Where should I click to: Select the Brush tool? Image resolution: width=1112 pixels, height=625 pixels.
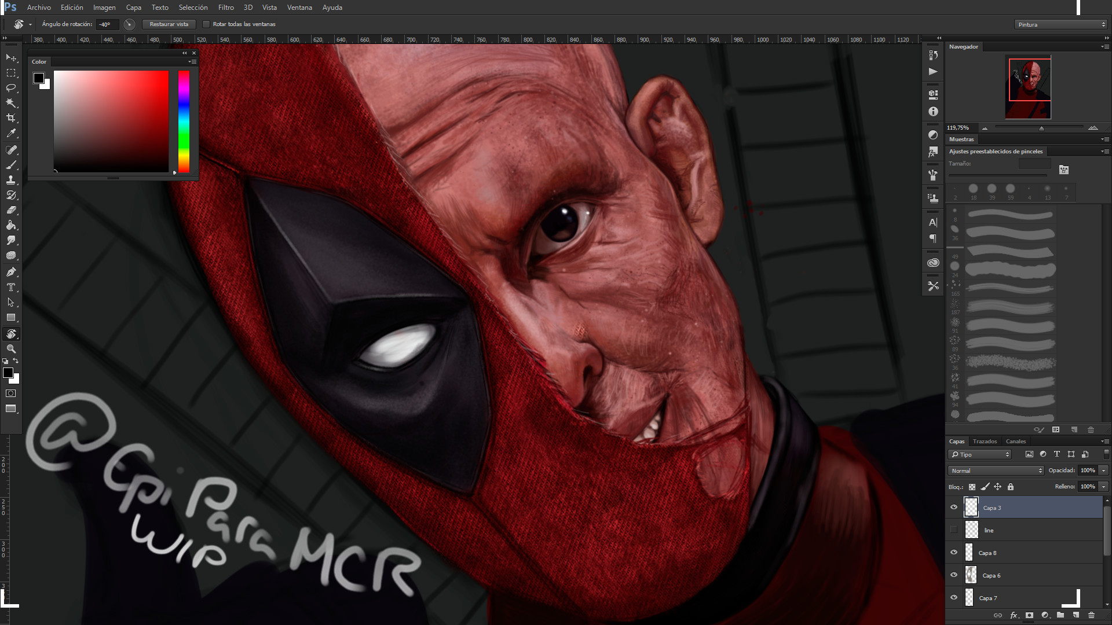11,165
